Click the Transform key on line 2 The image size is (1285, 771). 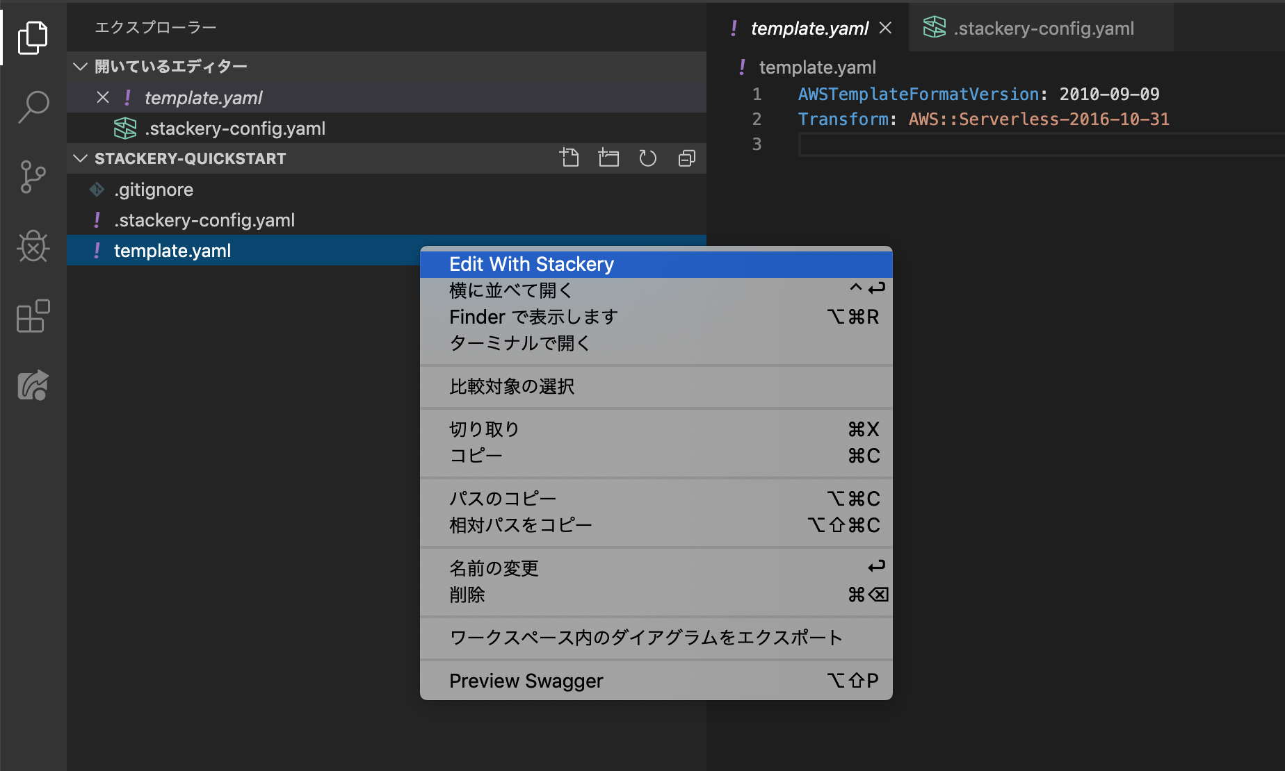(x=843, y=119)
